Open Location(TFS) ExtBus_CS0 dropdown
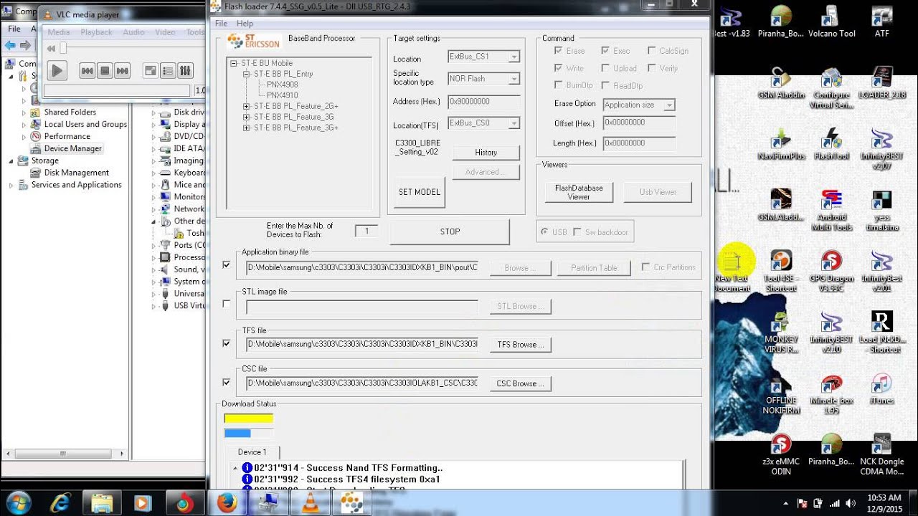Image resolution: width=918 pixels, height=516 pixels. tap(514, 123)
